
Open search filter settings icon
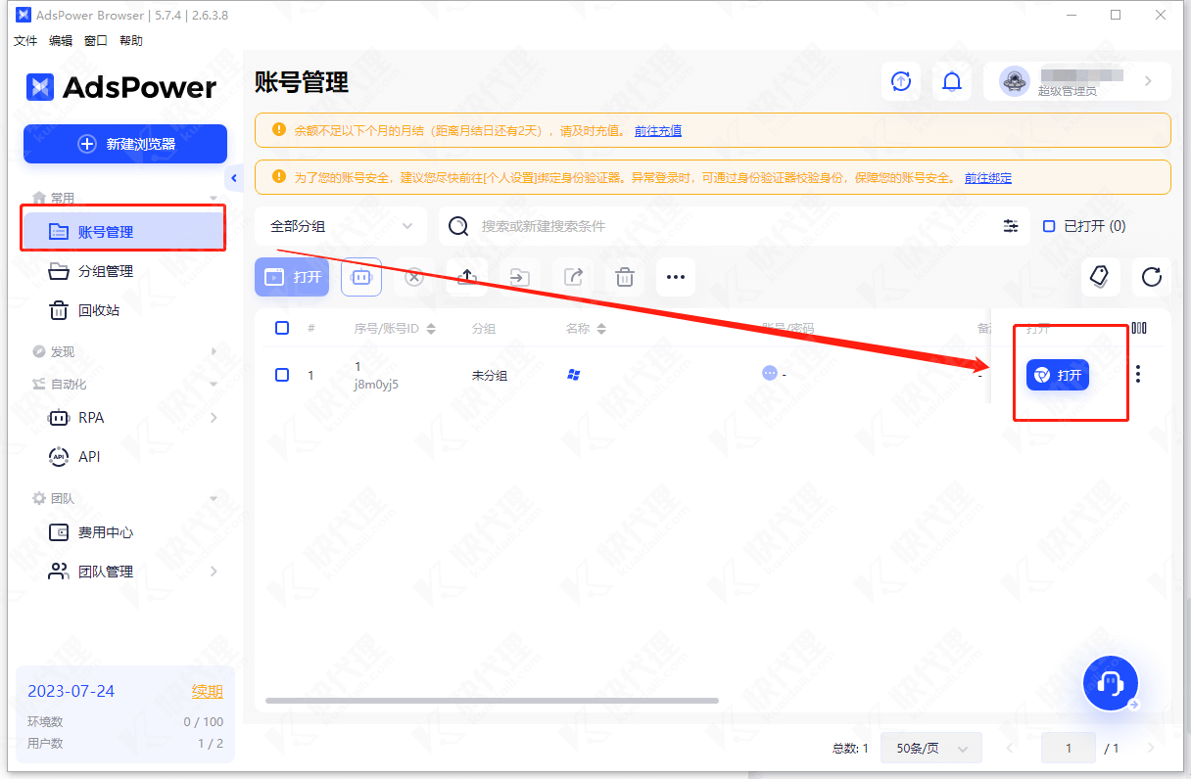coord(1011,226)
